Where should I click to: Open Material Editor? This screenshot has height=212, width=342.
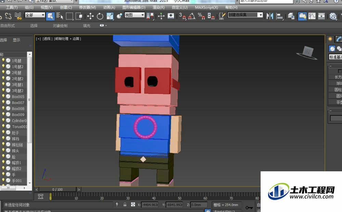(333, 16)
